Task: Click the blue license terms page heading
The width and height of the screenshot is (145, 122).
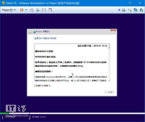Action: tap(45, 38)
